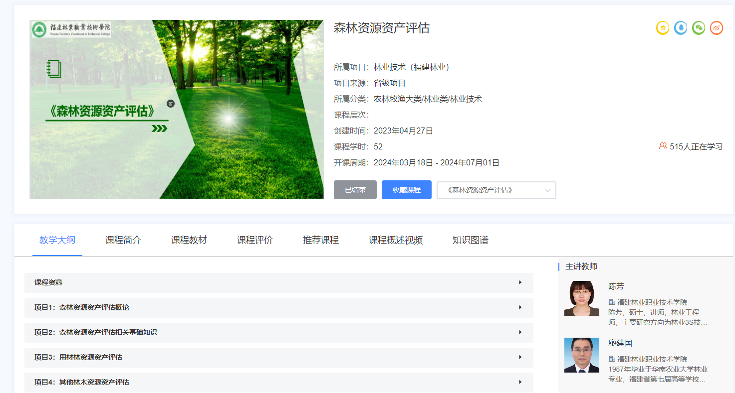The width and height of the screenshot is (735, 393).
Task: Expand 项目1：森林资源资产评估概论 arrow
Action: (520, 307)
